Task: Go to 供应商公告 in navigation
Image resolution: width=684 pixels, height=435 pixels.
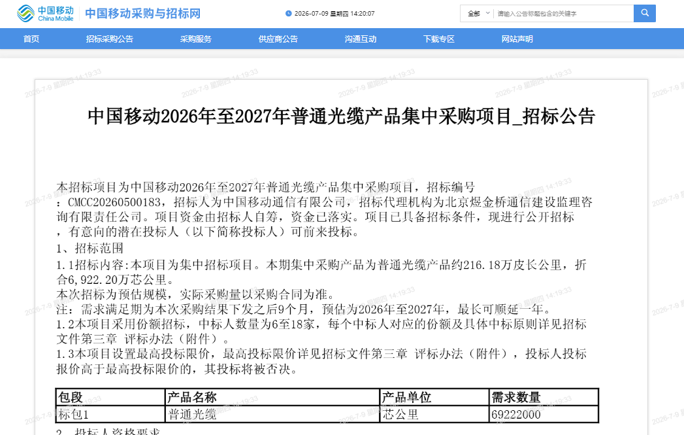Action: click(x=278, y=39)
